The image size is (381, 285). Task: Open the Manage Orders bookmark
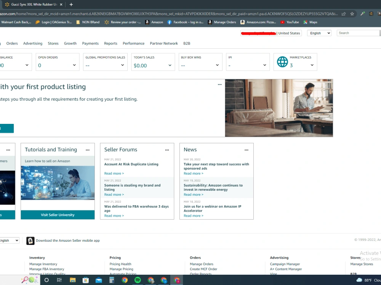click(222, 22)
